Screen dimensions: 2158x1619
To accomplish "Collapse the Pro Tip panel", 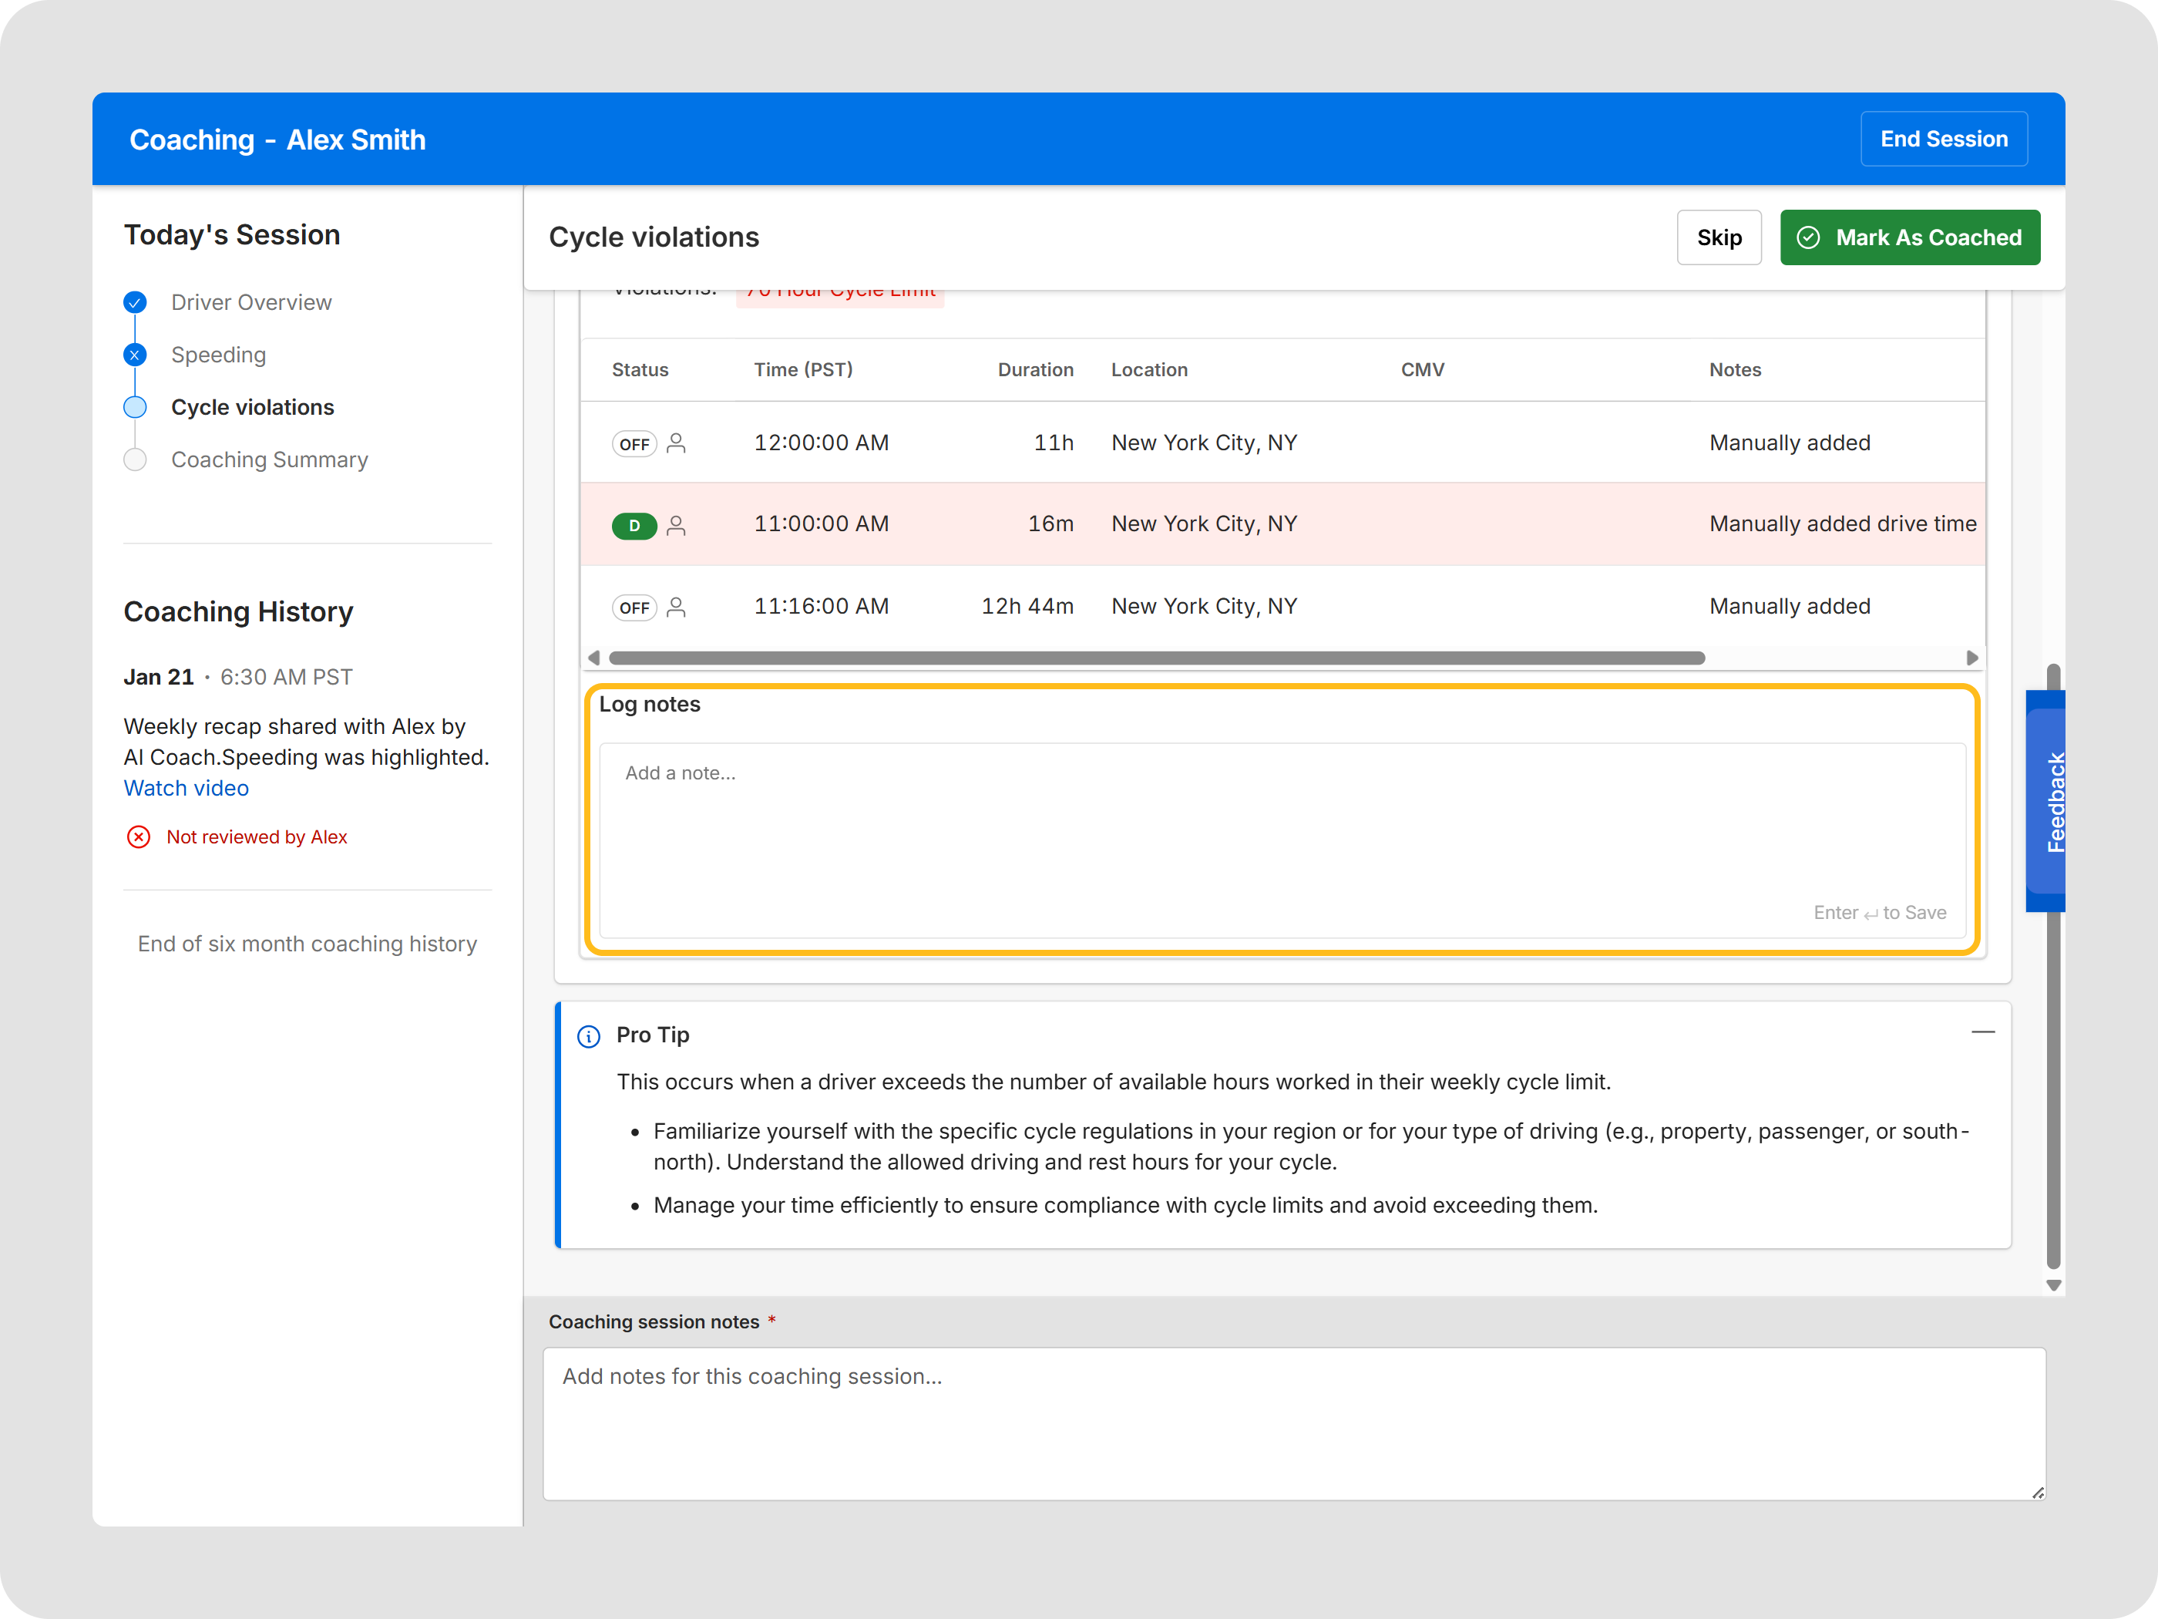I will pos(1982,1032).
